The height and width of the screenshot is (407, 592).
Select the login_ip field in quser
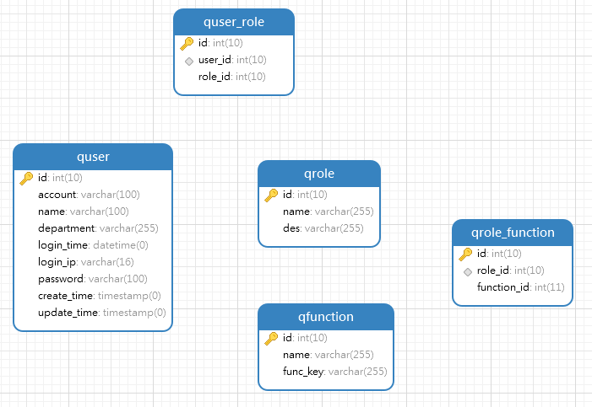coord(86,262)
